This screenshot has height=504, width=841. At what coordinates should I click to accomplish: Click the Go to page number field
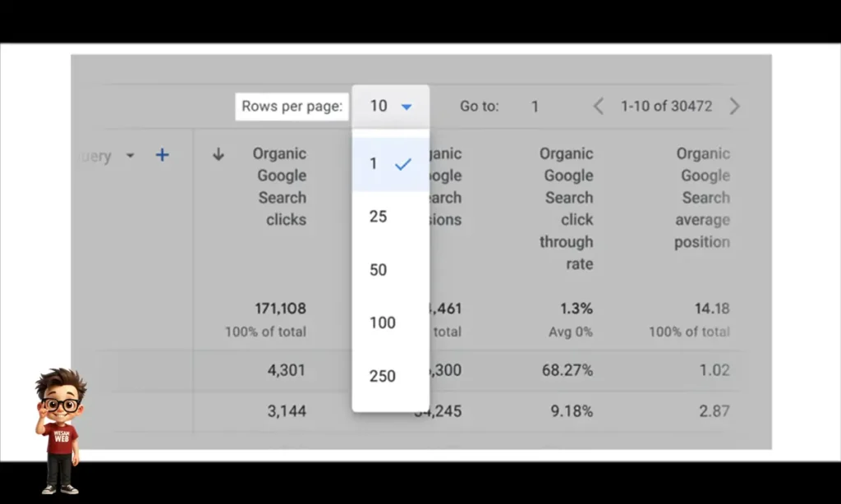[x=535, y=106]
